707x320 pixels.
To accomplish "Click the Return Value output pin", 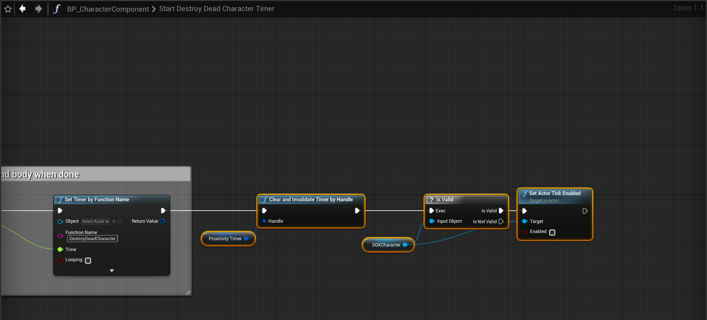I will [163, 221].
